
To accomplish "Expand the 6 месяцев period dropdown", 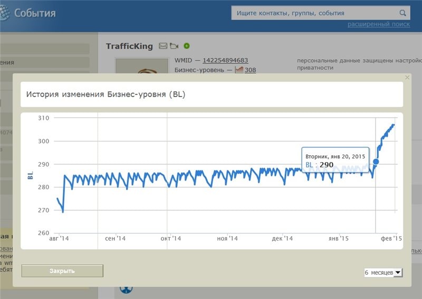I will point(383,273).
